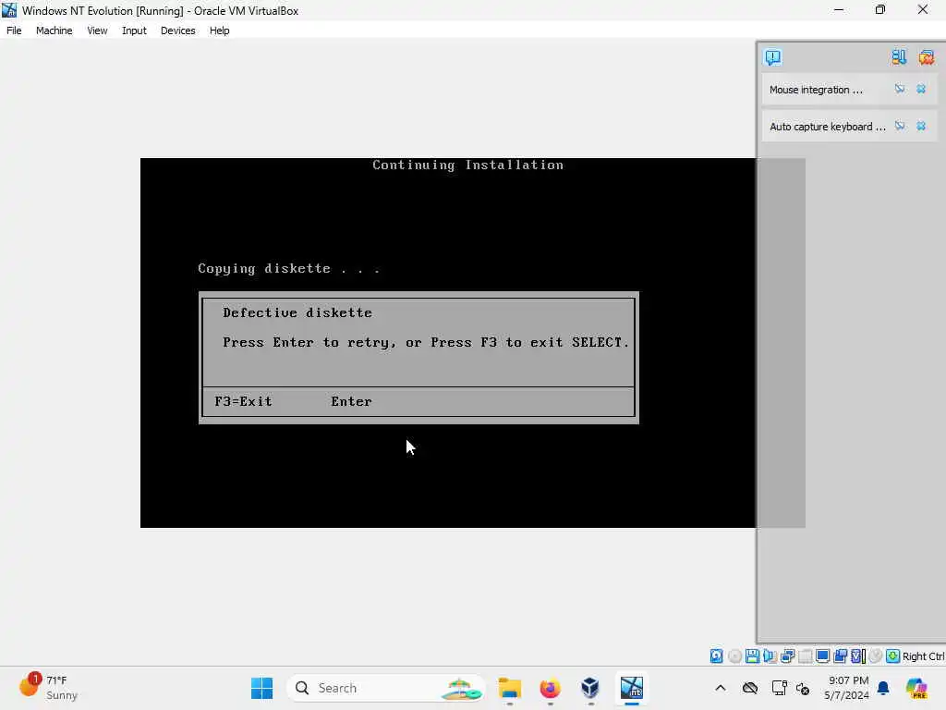Click the Auto capture keyboard notification text
Image resolution: width=946 pixels, height=710 pixels.
click(x=827, y=126)
